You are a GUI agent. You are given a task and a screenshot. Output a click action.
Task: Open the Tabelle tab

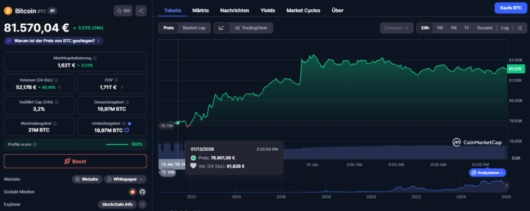(x=172, y=10)
